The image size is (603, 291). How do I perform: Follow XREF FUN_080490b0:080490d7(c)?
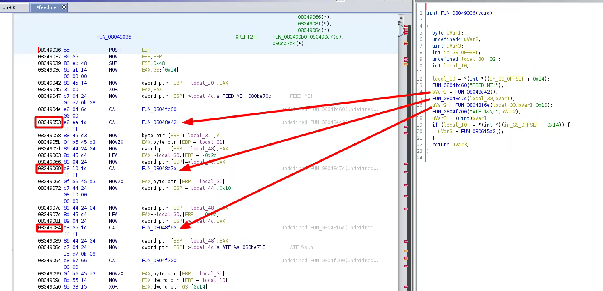[x=308, y=37]
